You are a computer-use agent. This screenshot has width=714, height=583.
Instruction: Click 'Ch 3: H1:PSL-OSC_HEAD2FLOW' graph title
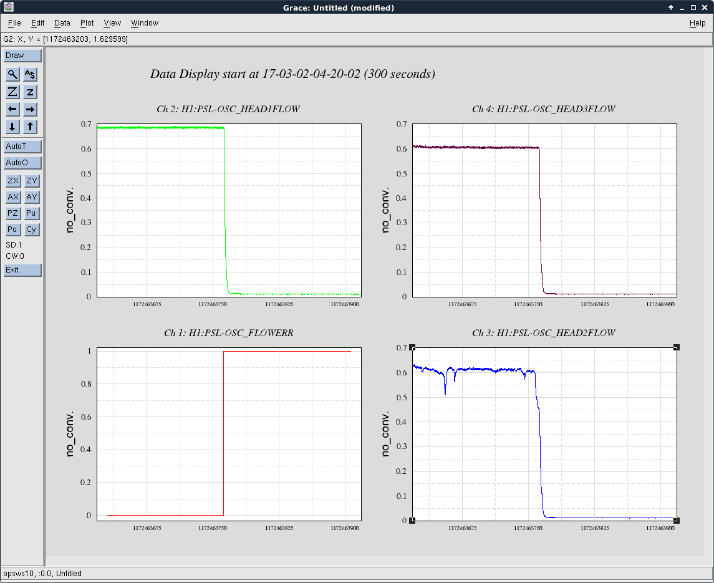[x=544, y=333]
